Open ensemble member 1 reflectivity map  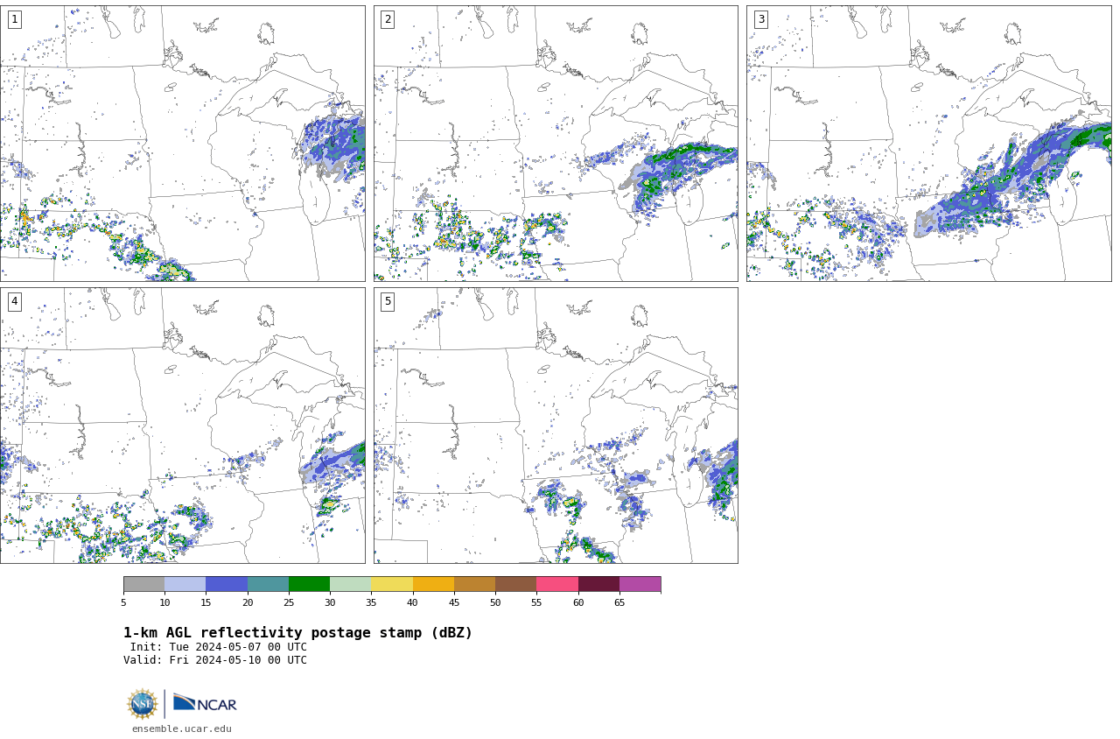pos(182,144)
